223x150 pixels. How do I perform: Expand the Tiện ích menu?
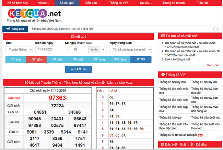203,3
